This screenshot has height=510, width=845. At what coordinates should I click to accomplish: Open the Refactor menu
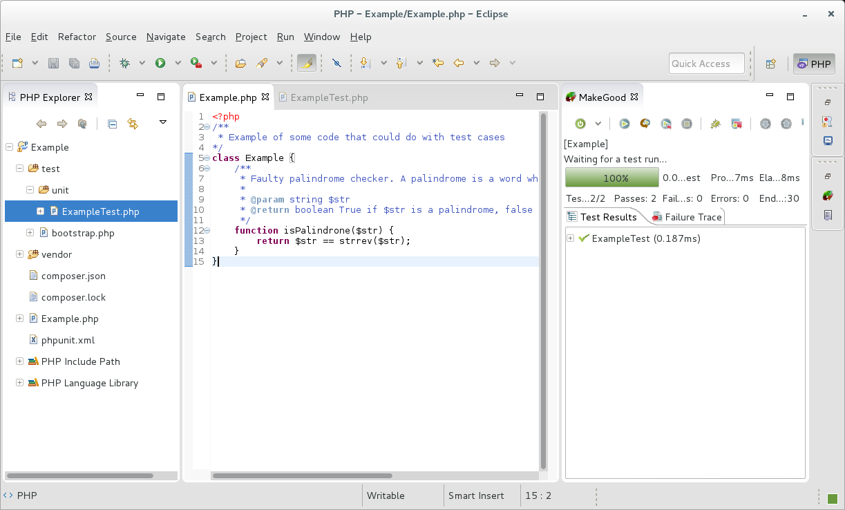click(x=77, y=37)
